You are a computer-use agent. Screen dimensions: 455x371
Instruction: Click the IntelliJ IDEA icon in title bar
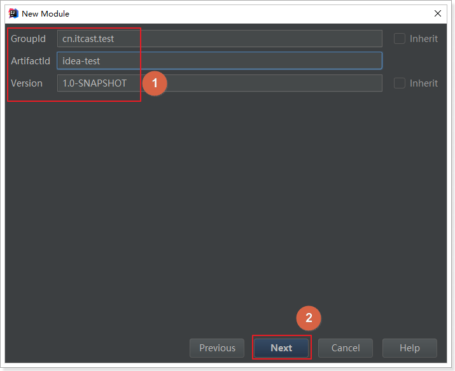[x=13, y=13]
